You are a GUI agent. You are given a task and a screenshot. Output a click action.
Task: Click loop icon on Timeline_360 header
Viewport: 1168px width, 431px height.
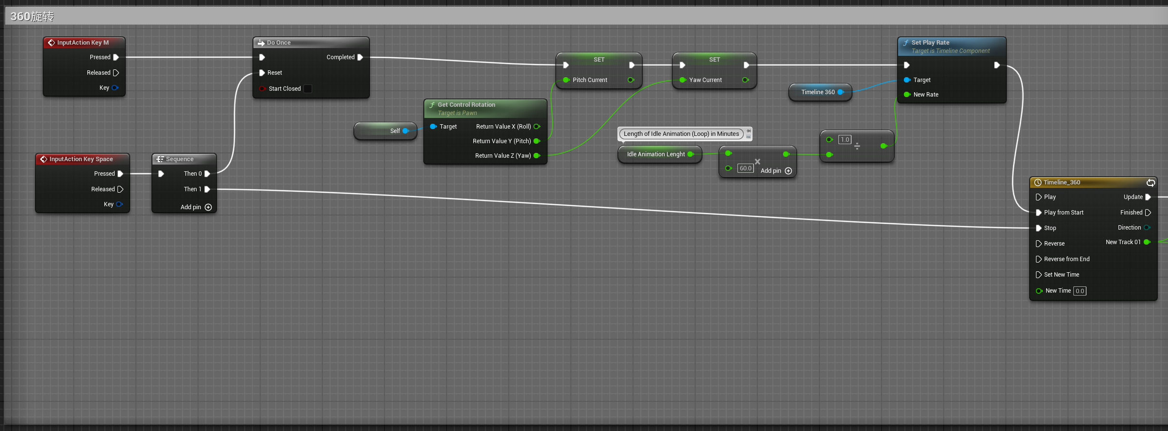click(1151, 182)
